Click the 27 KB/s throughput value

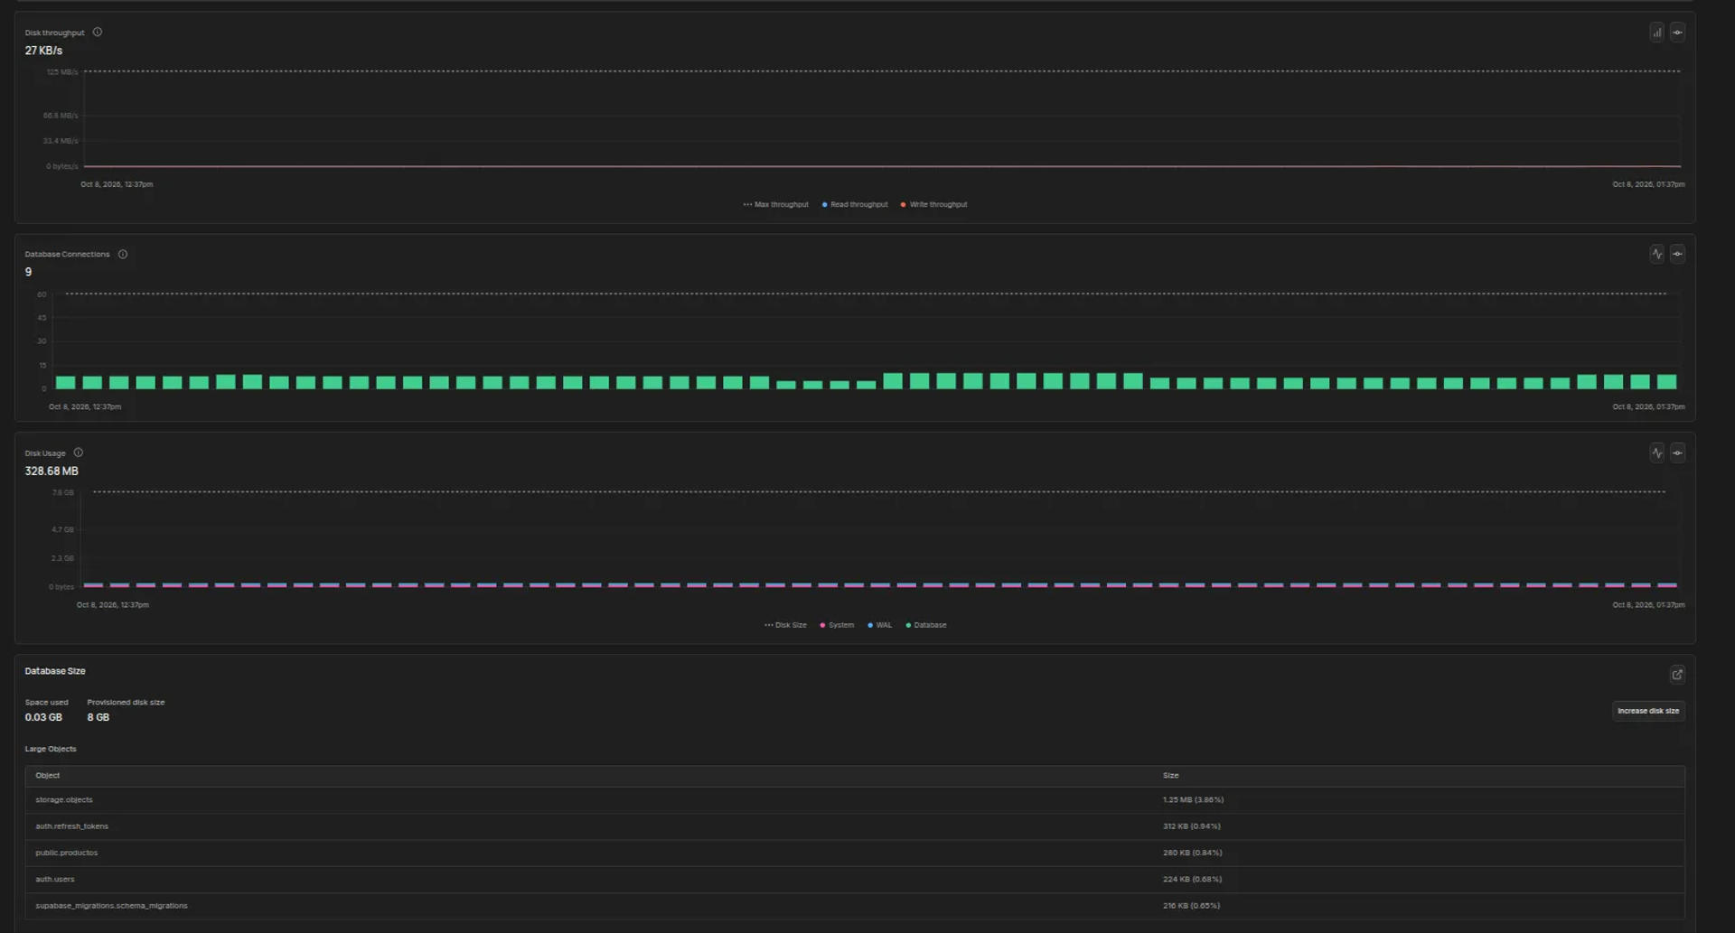point(43,51)
